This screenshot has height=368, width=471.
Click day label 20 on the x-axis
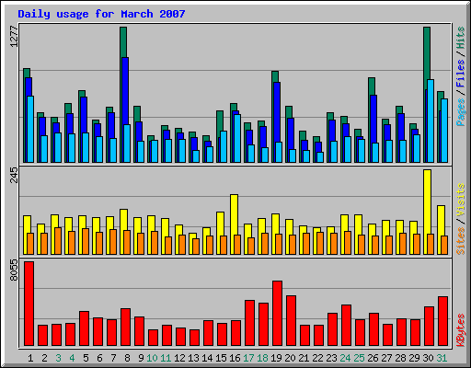point(290,358)
